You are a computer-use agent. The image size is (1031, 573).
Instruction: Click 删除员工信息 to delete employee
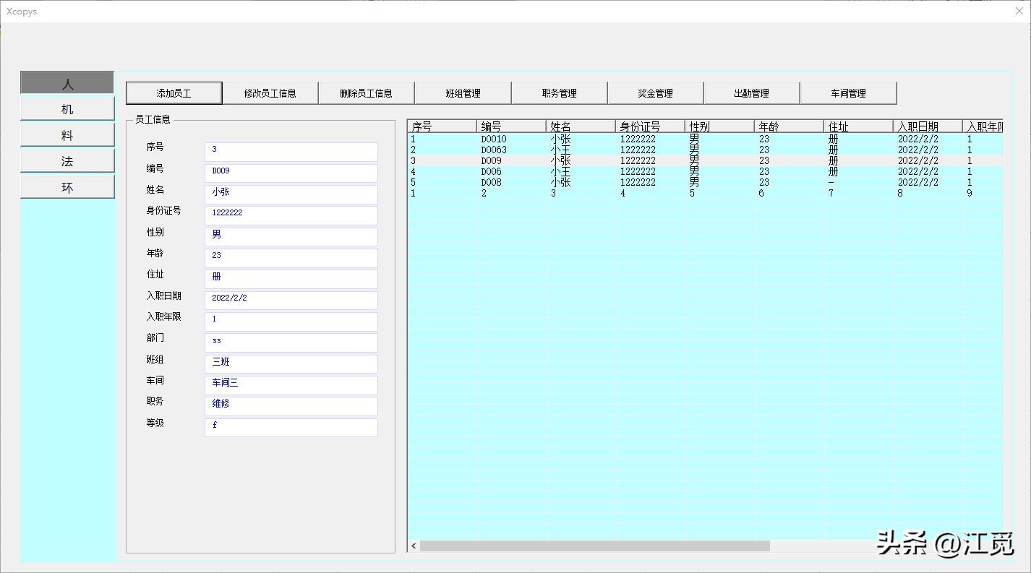(366, 93)
